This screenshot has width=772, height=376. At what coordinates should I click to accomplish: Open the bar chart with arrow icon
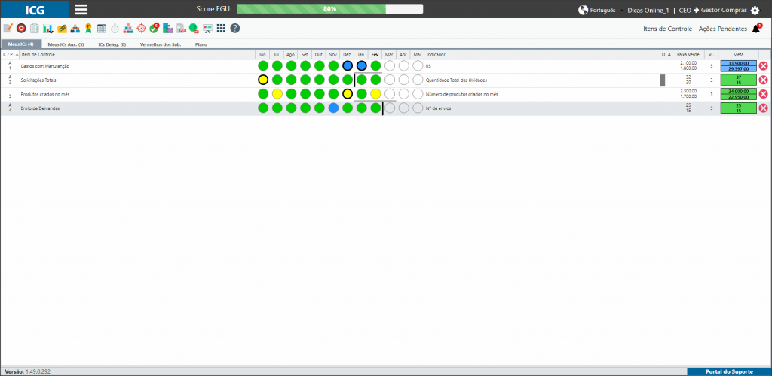48,29
